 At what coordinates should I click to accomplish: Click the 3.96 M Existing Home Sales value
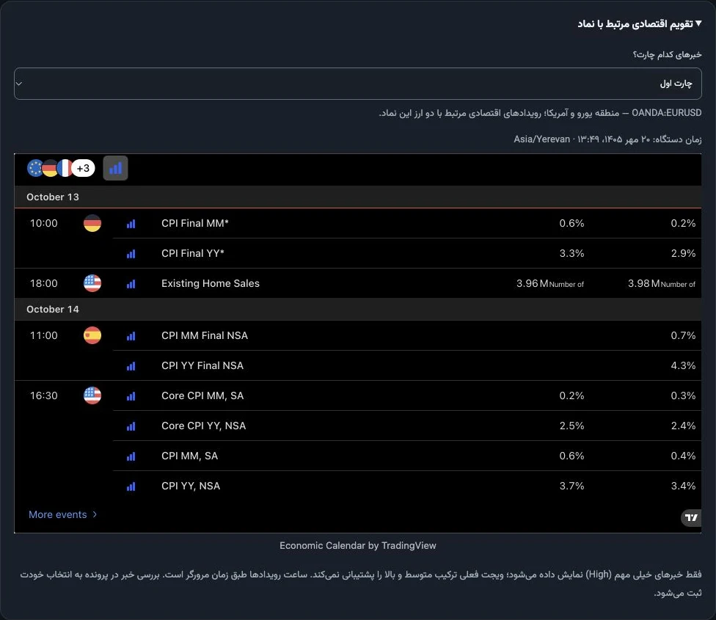[x=549, y=283]
